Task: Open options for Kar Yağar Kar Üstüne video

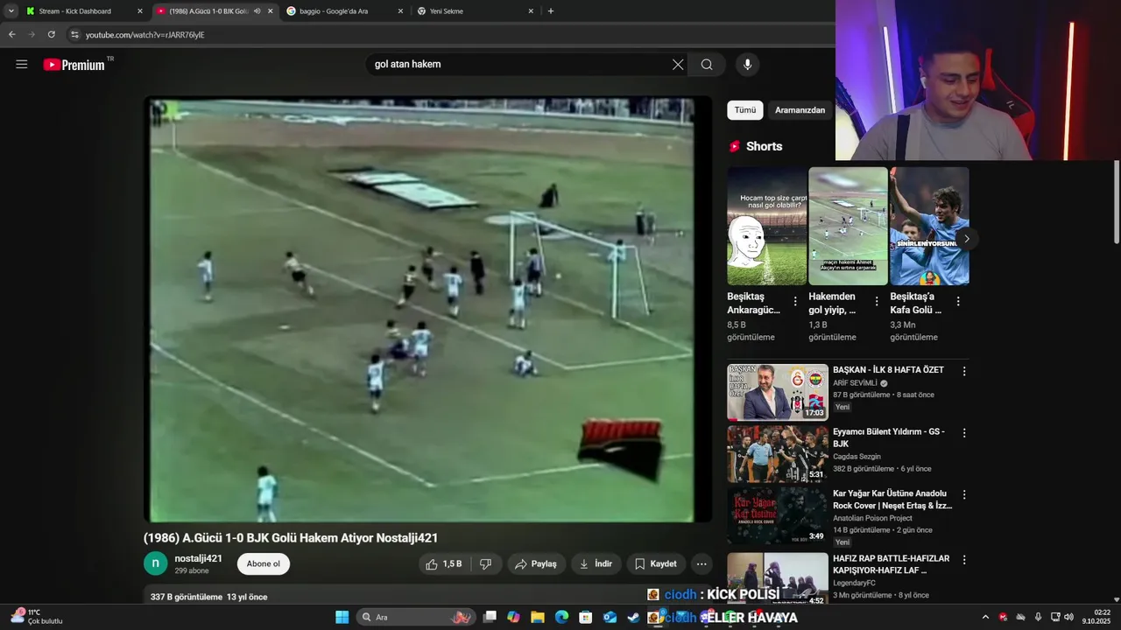Action: (x=964, y=494)
